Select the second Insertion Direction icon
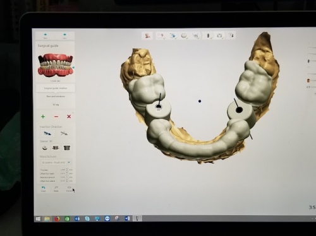Screen dimensions: 316x236 [64, 133]
